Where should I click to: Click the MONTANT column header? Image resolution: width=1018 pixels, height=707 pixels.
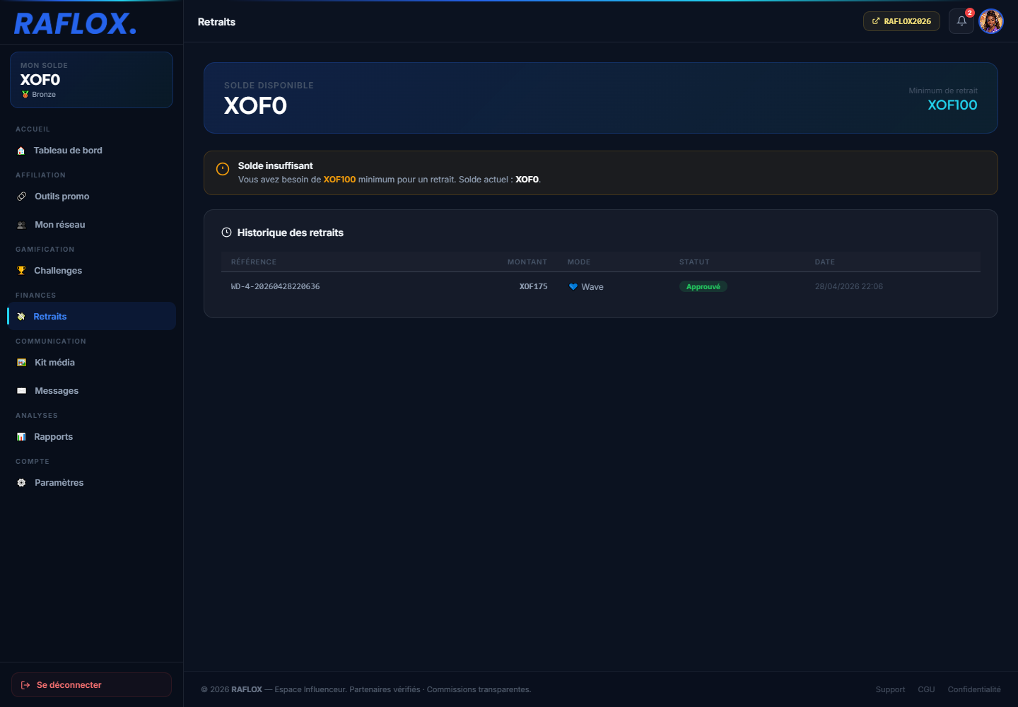[x=527, y=262]
